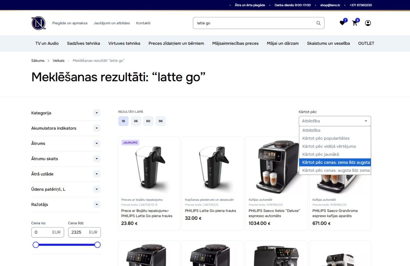
Task: Open the Kārtot pēc dropdown
Action: click(x=334, y=121)
